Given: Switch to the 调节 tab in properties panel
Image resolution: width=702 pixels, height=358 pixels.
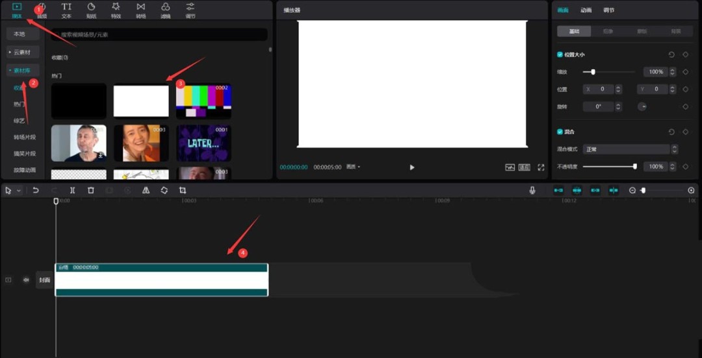Looking at the screenshot, I should (608, 10).
